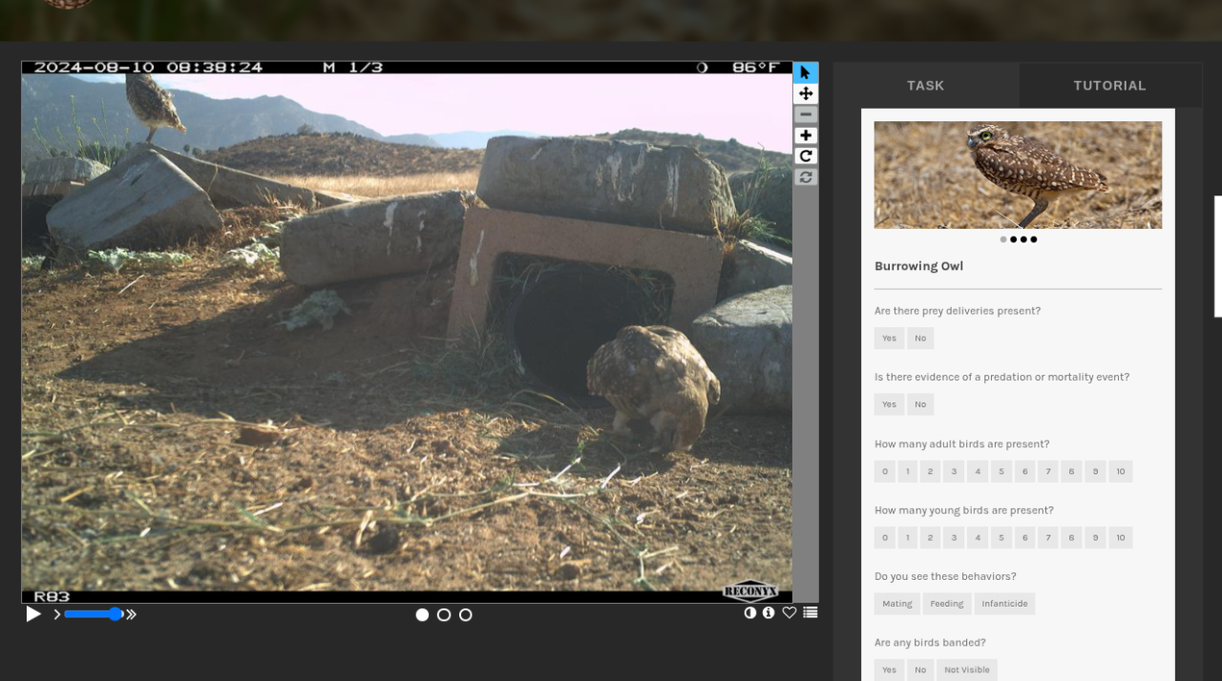The image size is (1222, 681).
Task: Choose 4 young birds present
Action: coord(978,538)
